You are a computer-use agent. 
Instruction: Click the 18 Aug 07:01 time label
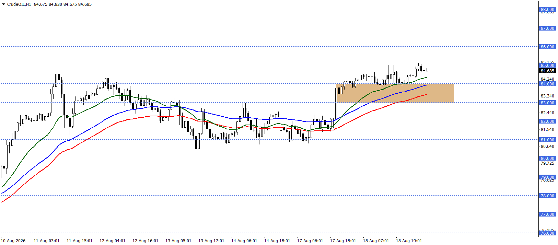click(x=376, y=241)
